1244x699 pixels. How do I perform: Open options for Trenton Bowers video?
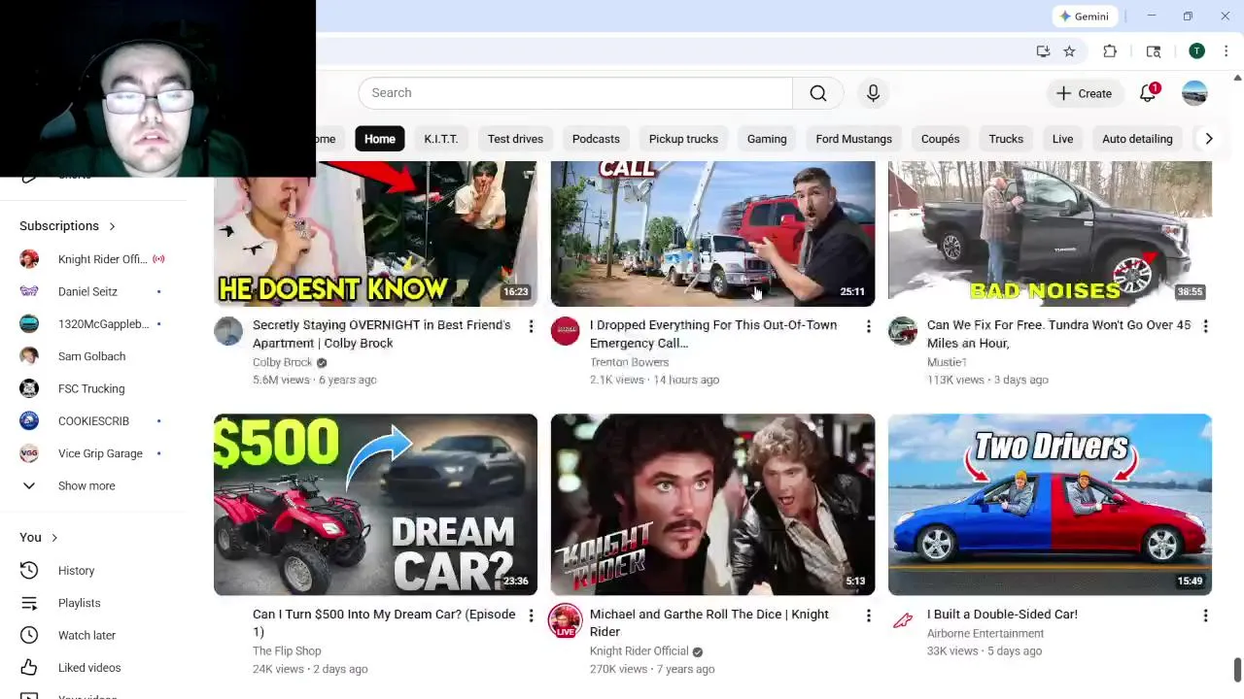pyautogui.click(x=868, y=326)
